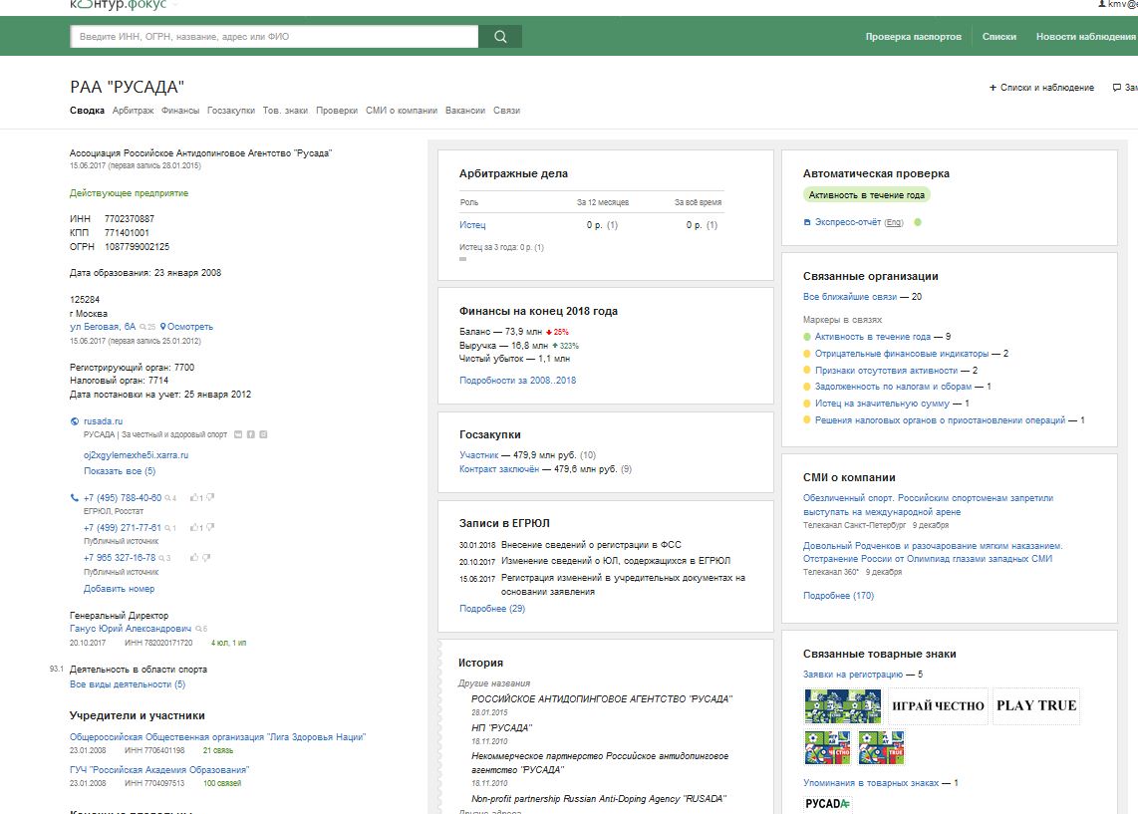Click the magnifier search button
The image size is (1138, 814).
click(500, 36)
